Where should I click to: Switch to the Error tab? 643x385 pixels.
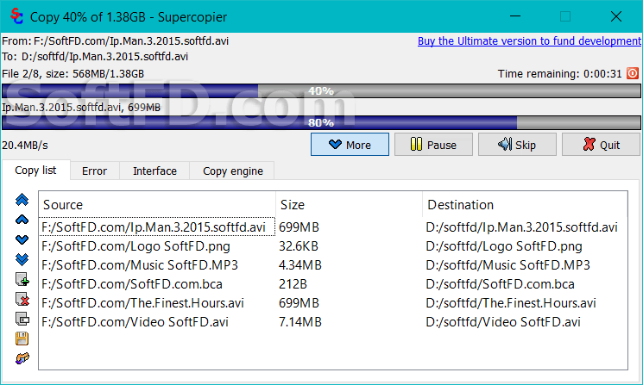pyautogui.click(x=94, y=171)
